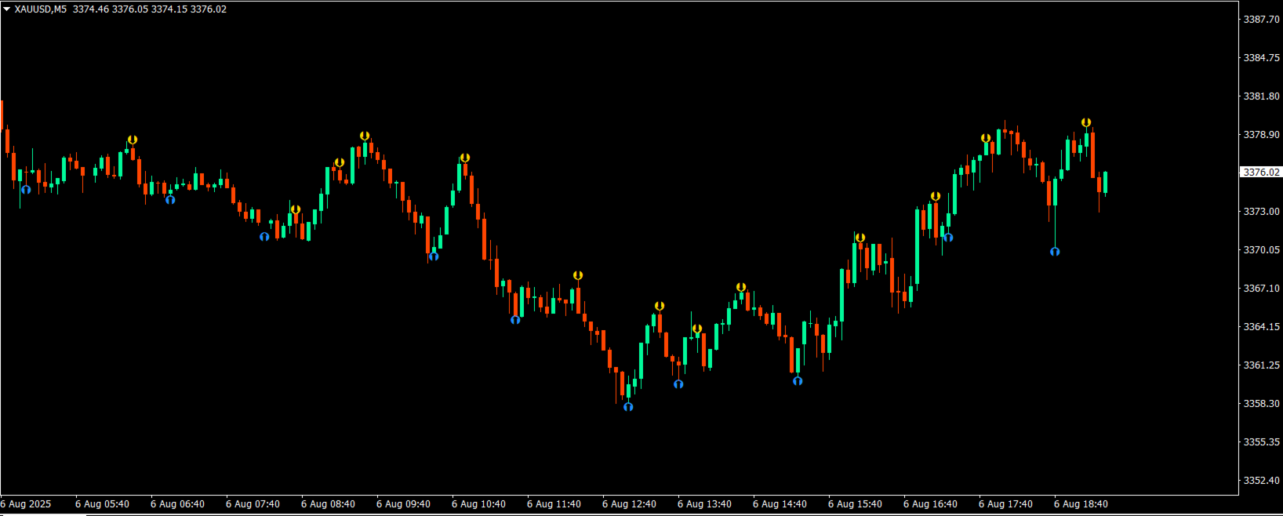The width and height of the screenshot is (1283, 516).
Task: Click the yellow arrow signal just before 17:40
Action: pyautogui.click(x=986, y=138)
